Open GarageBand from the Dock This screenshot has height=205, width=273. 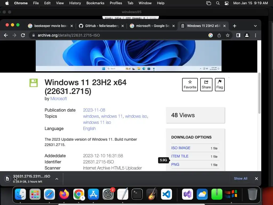click(152, 194)
